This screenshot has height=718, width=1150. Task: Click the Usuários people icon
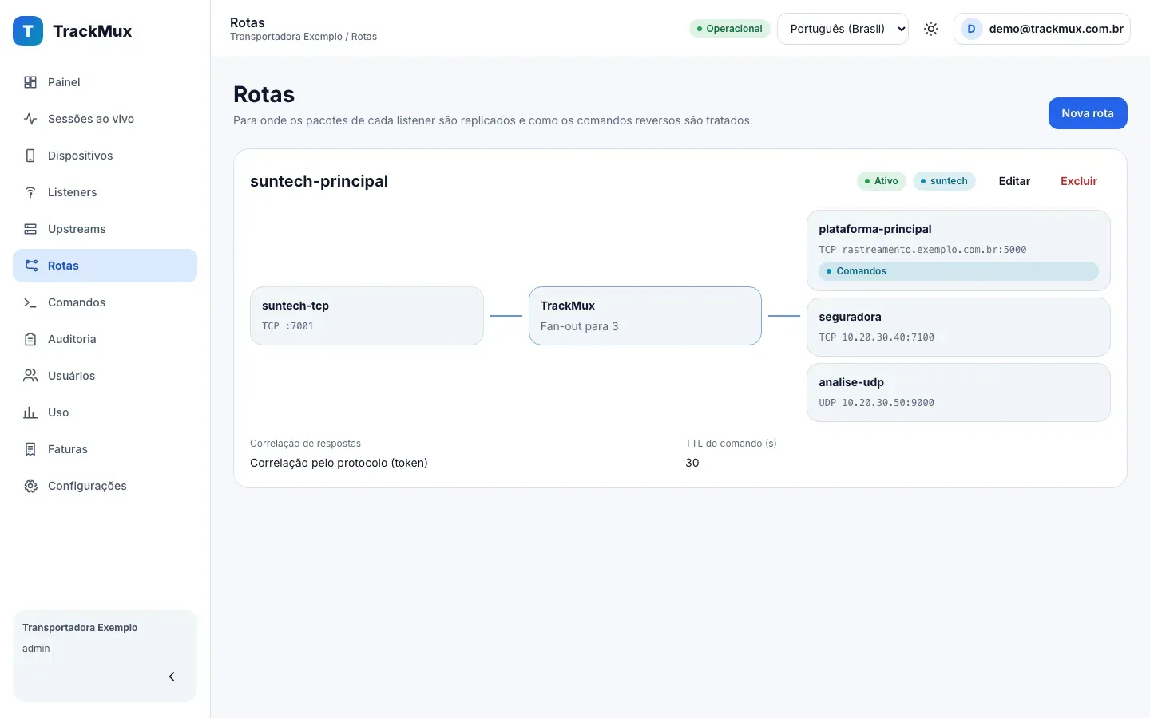[x=30, y=376]
